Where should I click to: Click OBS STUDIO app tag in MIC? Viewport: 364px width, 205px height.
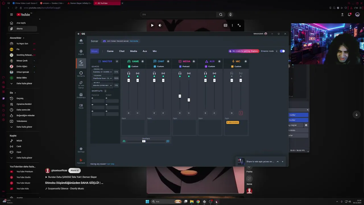(x=233, y=122)
